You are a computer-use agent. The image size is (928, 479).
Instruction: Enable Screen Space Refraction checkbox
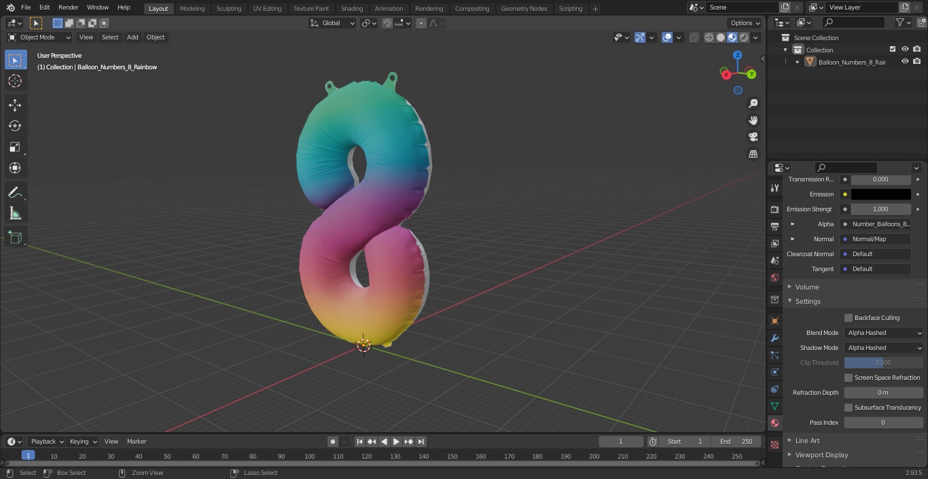pyautogui.click(x=849, y=378)
